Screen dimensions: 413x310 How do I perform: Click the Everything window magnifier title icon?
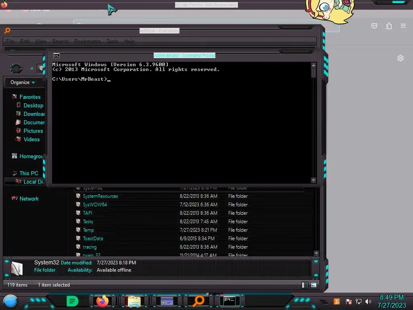pyautogui.click(x=7, y=31)
